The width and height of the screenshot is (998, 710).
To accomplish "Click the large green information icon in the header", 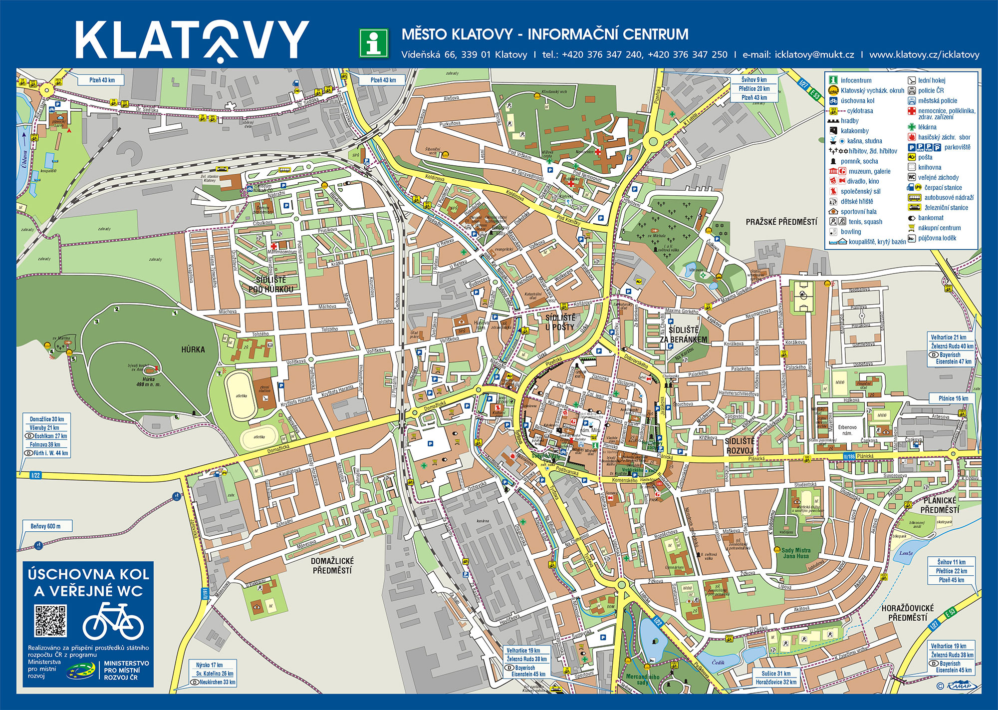I will point(374,42).
